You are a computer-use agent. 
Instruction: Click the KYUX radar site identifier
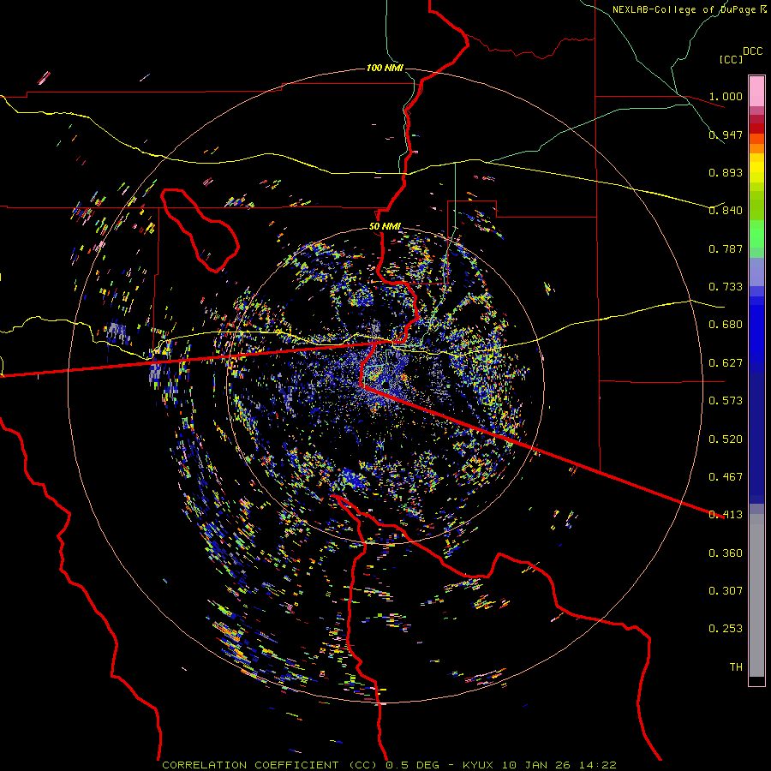478,765
